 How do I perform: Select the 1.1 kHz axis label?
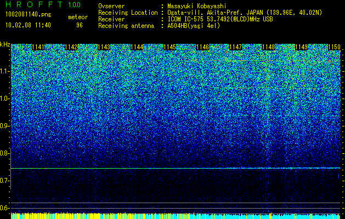[4, 71]
